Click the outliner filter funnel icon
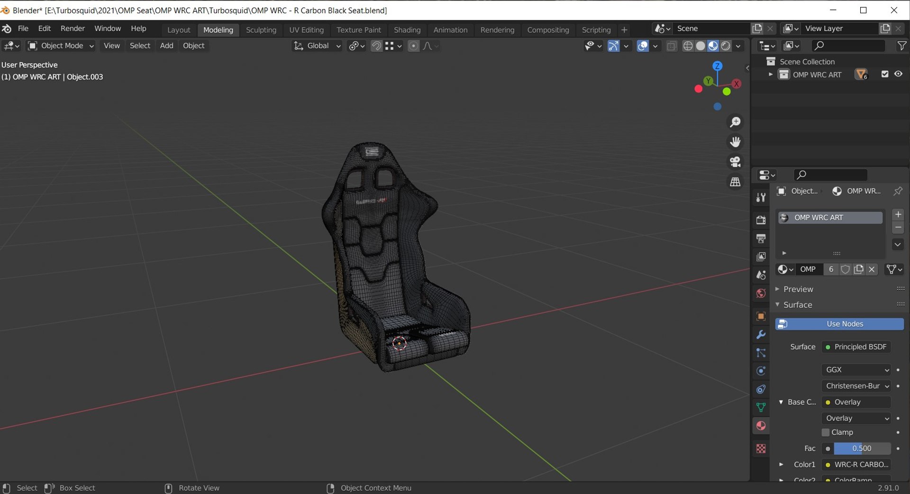Viewport: 910px width, 494px height. coord(902,46)
